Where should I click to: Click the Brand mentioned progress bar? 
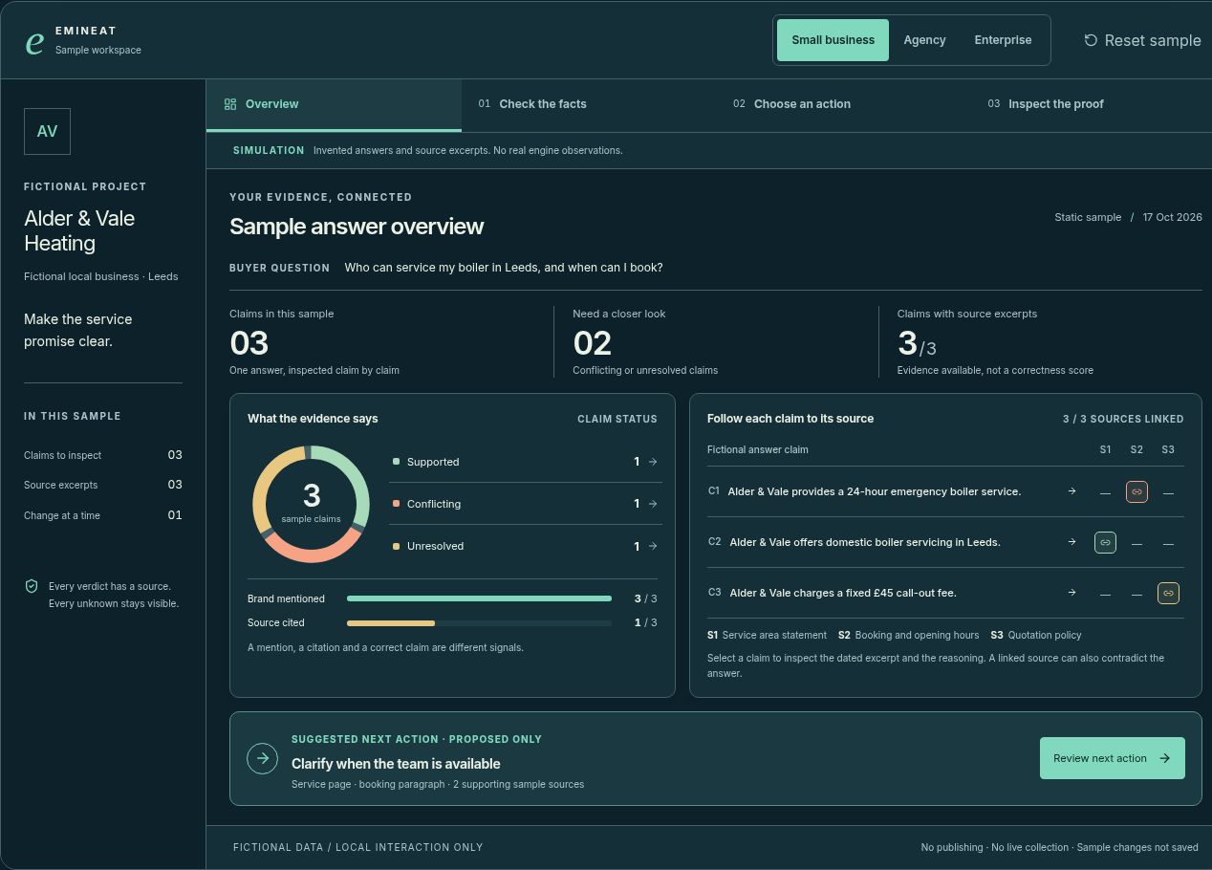pos(479,598)
